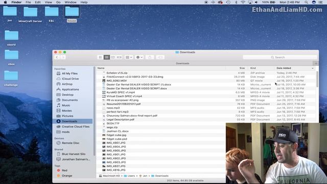Image resolution: width=327 pixels, height=184 pixels.
Task: Open AirDrop in sidebar
Action: click(x=67, y=84)
